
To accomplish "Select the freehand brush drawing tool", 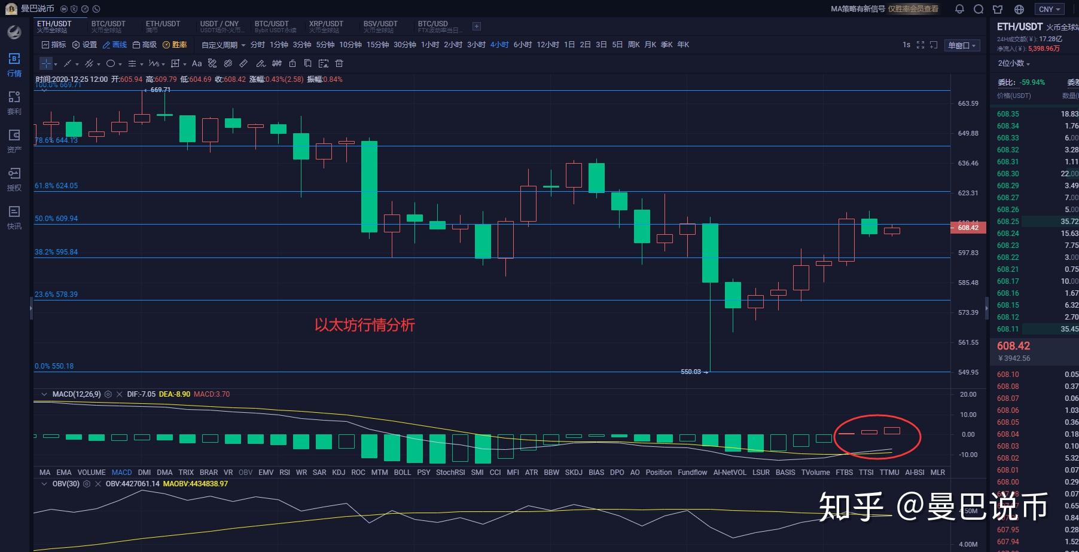I will 260,63.
